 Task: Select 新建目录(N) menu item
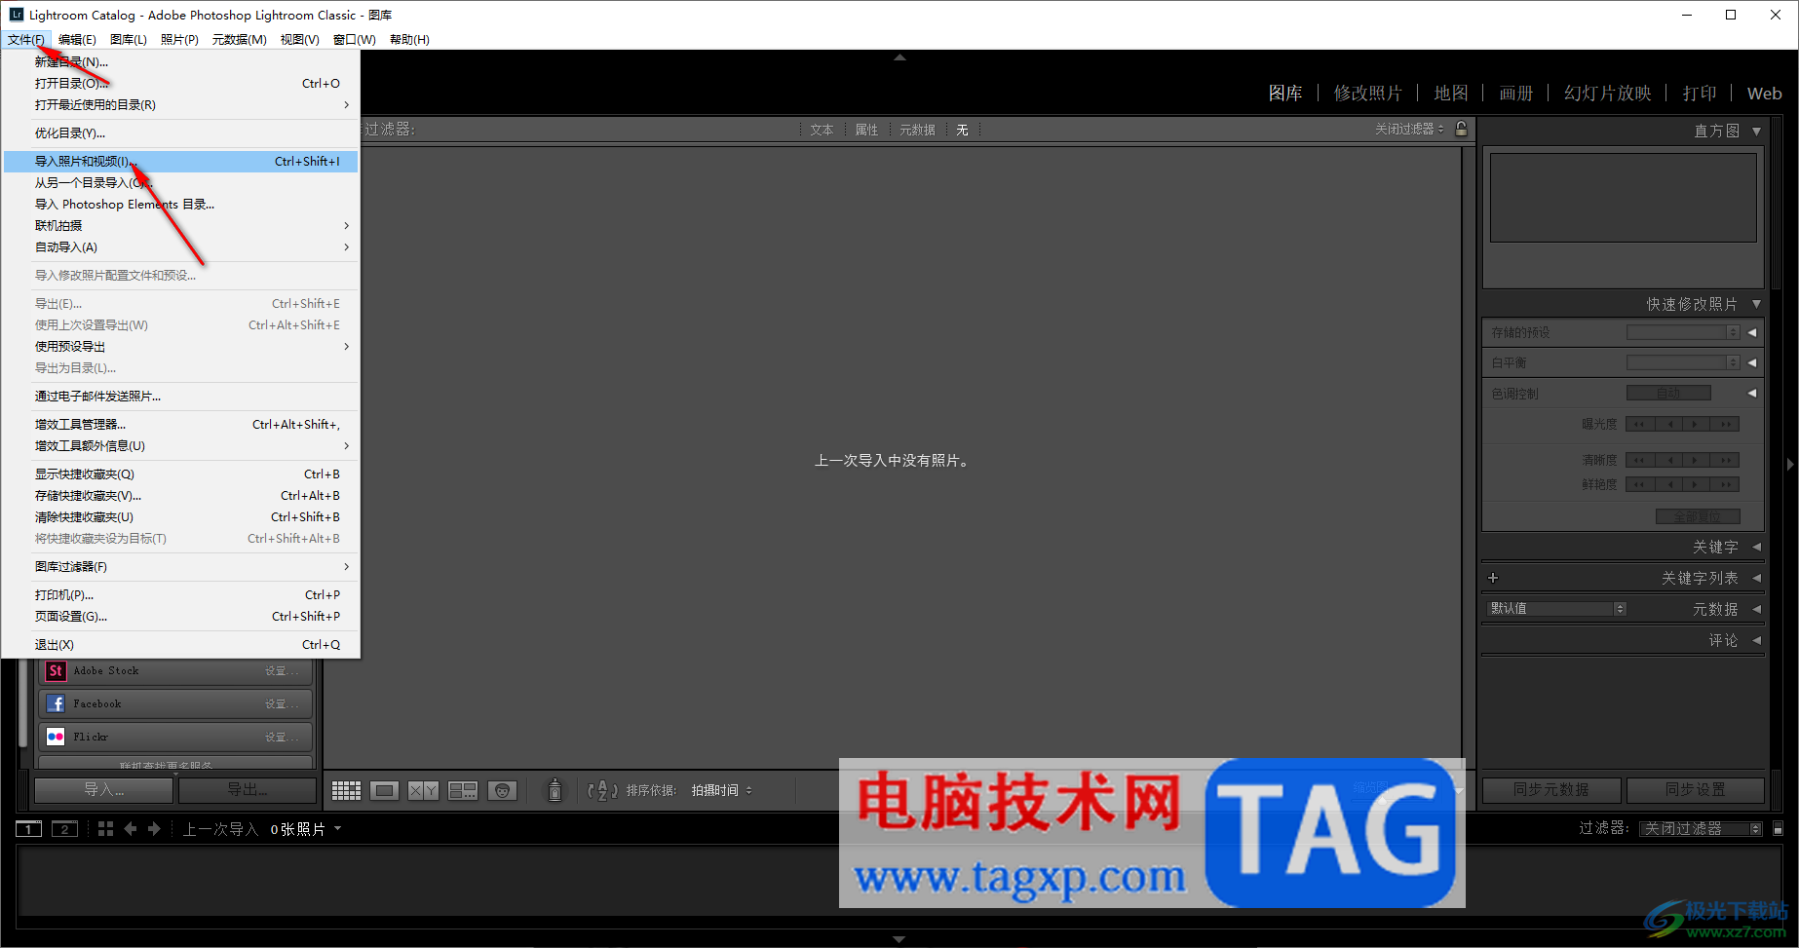181,62
